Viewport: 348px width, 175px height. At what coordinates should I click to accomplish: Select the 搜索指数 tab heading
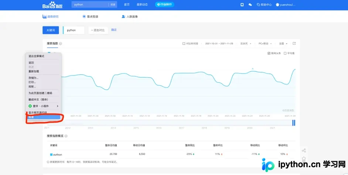click(52, 44)
